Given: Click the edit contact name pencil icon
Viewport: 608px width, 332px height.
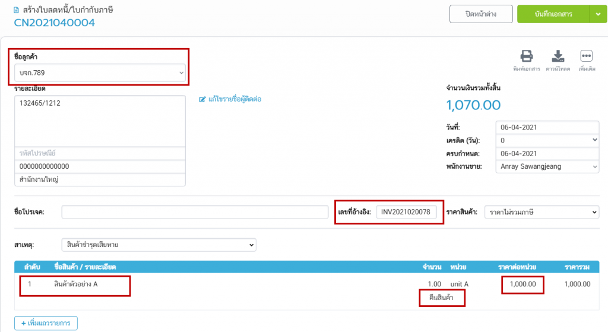Looking at the screenshot, I should 202,99.
